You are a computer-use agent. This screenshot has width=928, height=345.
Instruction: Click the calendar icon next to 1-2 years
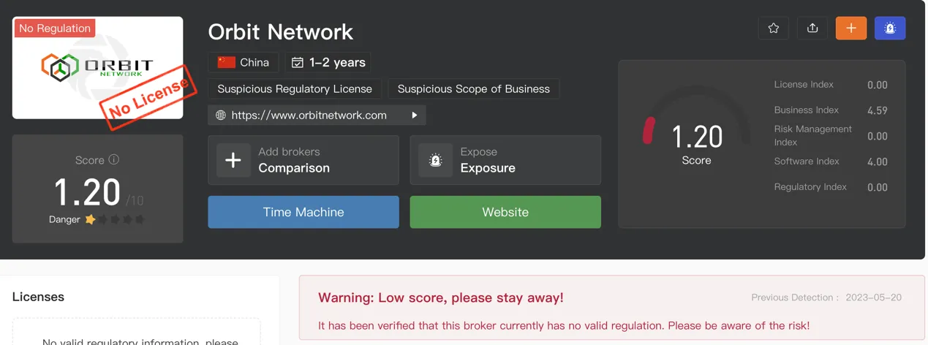point(298,63)
